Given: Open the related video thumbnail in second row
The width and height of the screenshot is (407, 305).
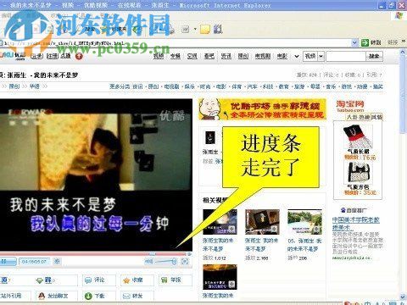Looking at the screenshot, I should pyautogui.click(x=220, y=277).
